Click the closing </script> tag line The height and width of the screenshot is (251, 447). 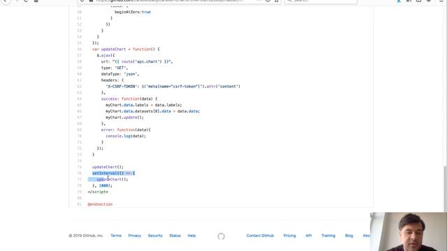coord(98,192)
